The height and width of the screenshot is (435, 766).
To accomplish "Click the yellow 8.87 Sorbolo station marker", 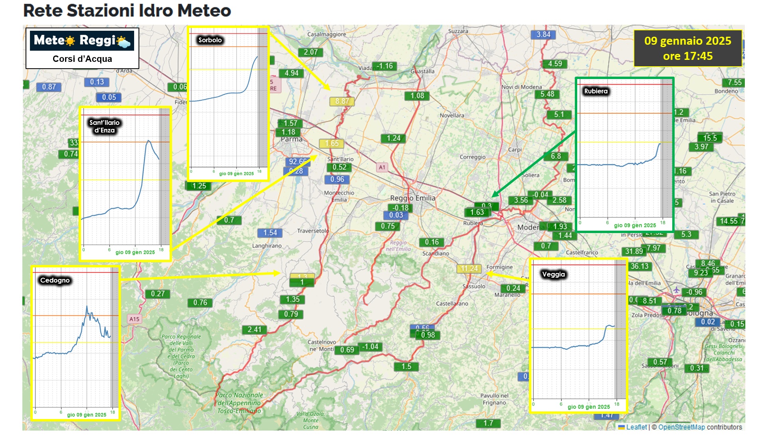I will (342, 101).
